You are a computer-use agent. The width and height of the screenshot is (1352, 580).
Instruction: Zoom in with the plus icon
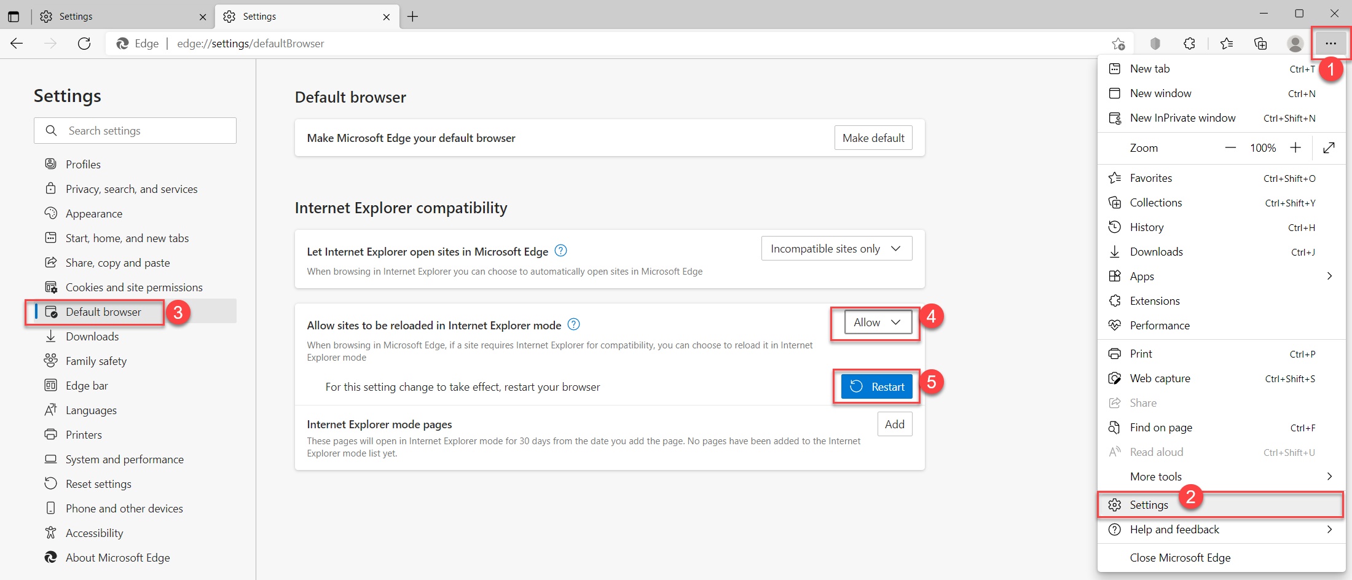[1295, 148]
